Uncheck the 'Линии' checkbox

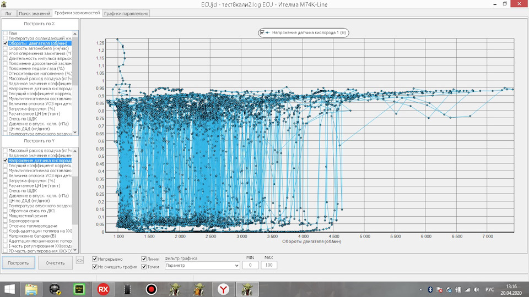pyautogui.click(x=144, y=258)
